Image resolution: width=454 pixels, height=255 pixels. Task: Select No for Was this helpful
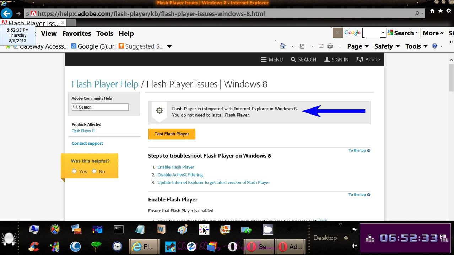coord(94,171)
